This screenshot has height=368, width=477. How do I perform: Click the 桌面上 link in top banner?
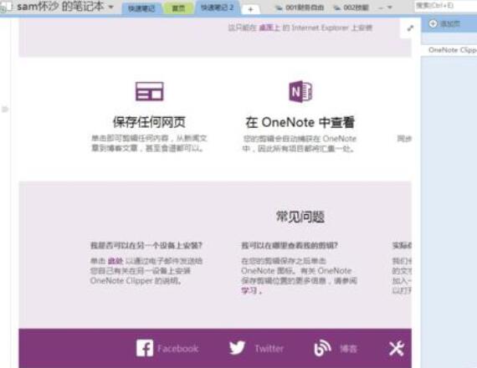[x=269, y=28]
